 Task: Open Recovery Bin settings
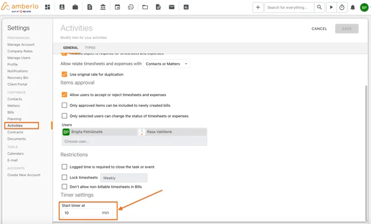(18, 78)
